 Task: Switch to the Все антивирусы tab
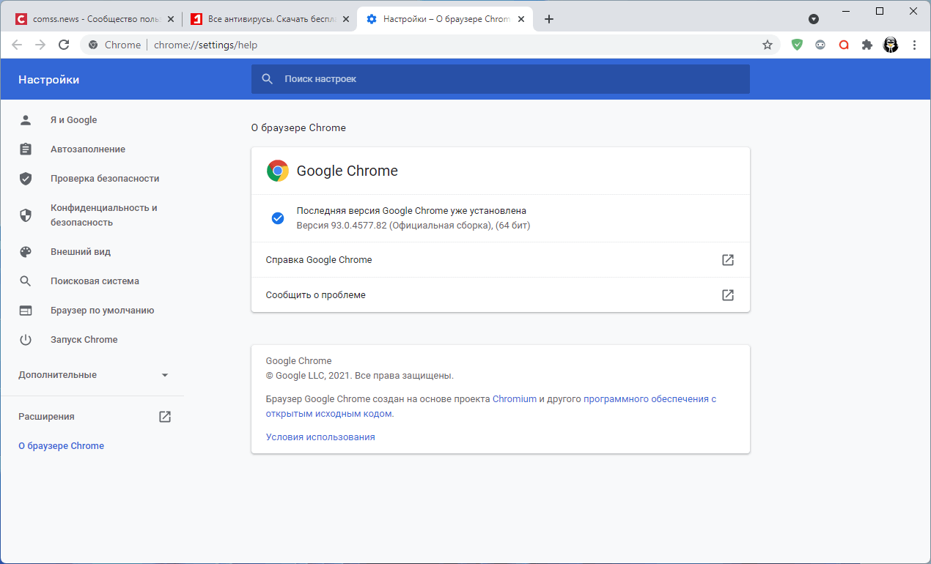click(x=268, y=19)
